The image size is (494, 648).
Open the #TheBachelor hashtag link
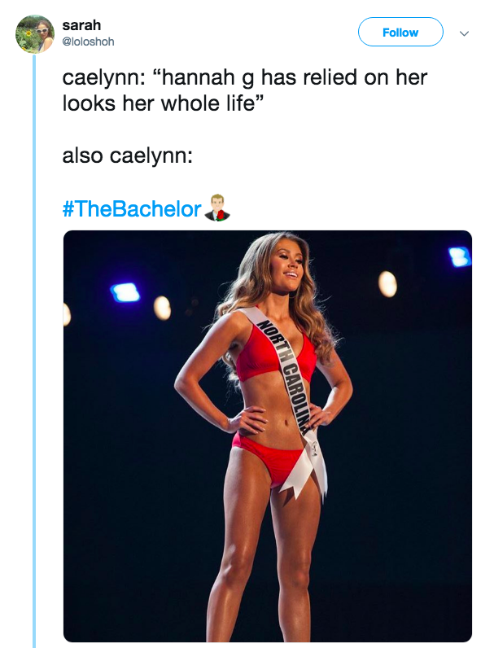[x=132, y=208]
